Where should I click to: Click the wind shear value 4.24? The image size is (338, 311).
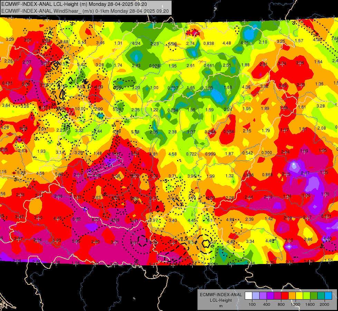136,44
